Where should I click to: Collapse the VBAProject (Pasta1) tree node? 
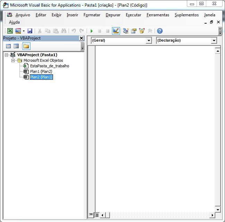click(x=7, y=55)
